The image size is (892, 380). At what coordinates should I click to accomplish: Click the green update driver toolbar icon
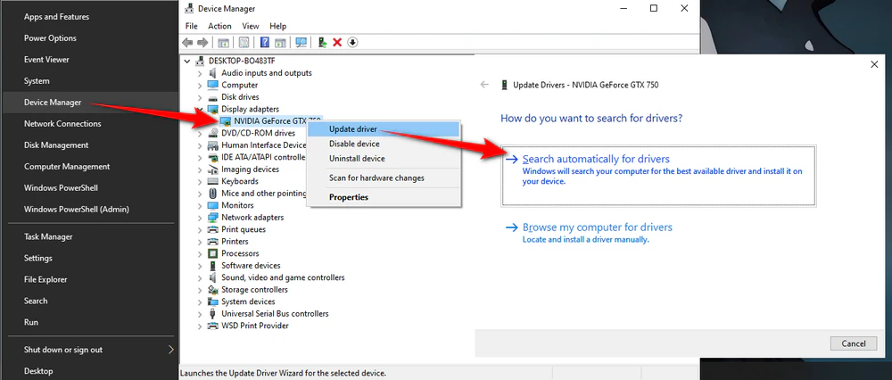322,42
